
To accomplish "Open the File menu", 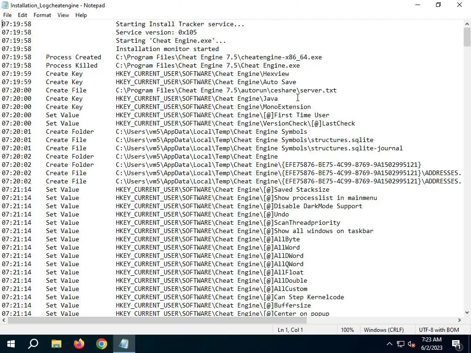I will 7,15.
